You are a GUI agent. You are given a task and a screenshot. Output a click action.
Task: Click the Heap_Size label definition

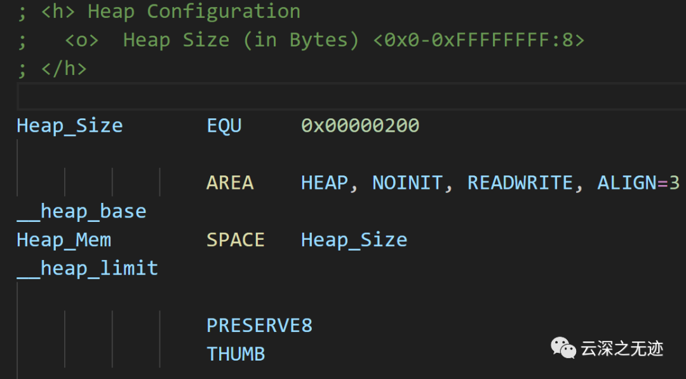pyautogui.click(x=70, y=126)
